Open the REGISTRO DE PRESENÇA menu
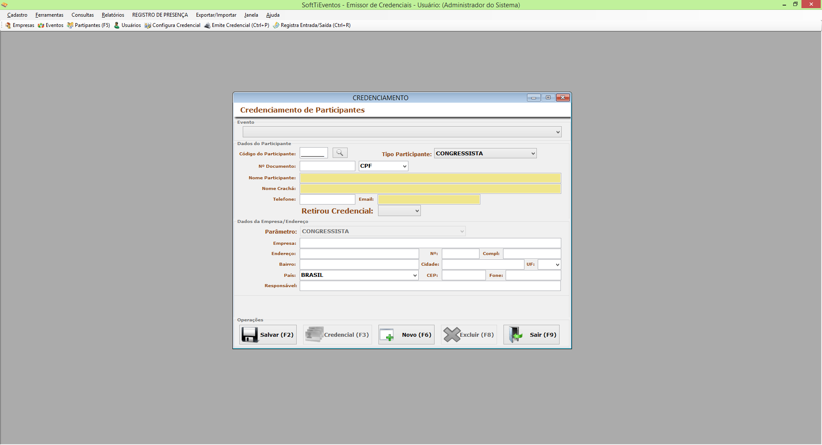 (x=160, y=15)
